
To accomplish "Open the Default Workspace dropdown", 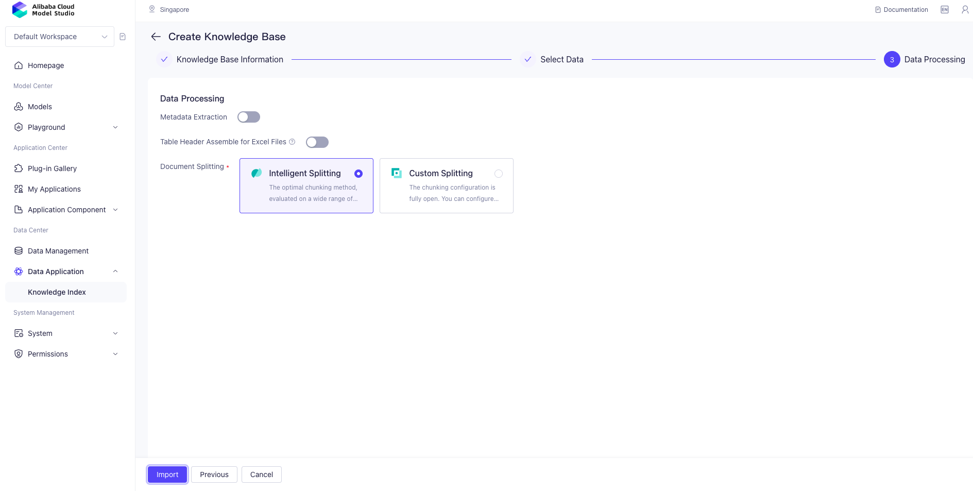I will click(x=60, y=37).
